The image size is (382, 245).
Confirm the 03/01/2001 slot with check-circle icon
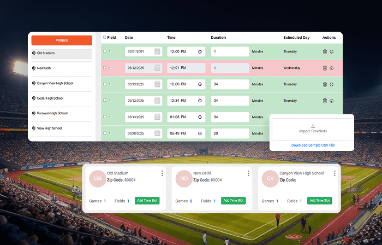(x=332, y=52)
